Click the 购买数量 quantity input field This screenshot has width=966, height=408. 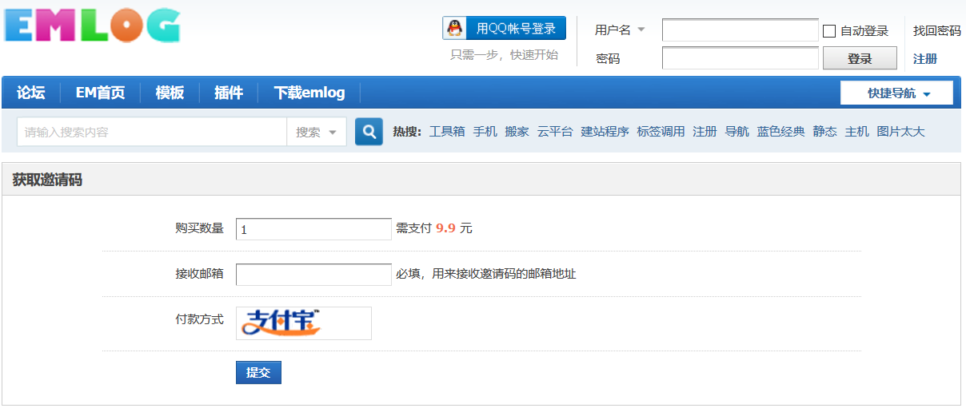click(313, 229)
